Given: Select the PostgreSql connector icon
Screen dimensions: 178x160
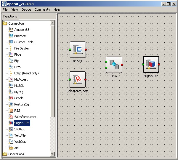Looking at the screenshot, I should coord(11,104).
